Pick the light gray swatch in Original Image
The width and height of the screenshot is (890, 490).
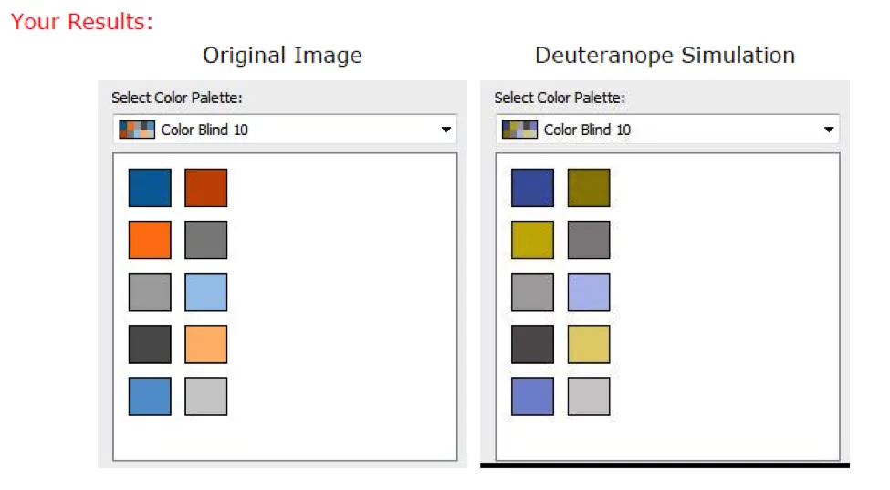click(x=205, y=396)
